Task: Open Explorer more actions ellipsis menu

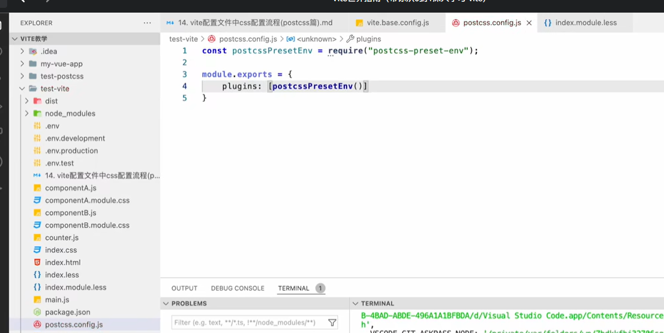Action: (147, 23)
